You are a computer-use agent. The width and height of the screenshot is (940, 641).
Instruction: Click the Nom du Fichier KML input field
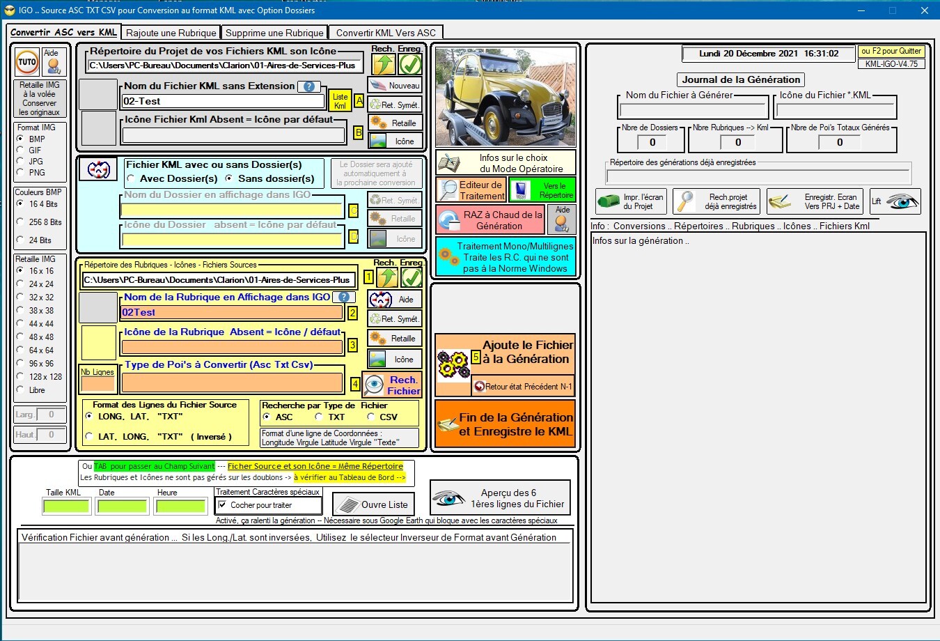(x=223, y=101)
